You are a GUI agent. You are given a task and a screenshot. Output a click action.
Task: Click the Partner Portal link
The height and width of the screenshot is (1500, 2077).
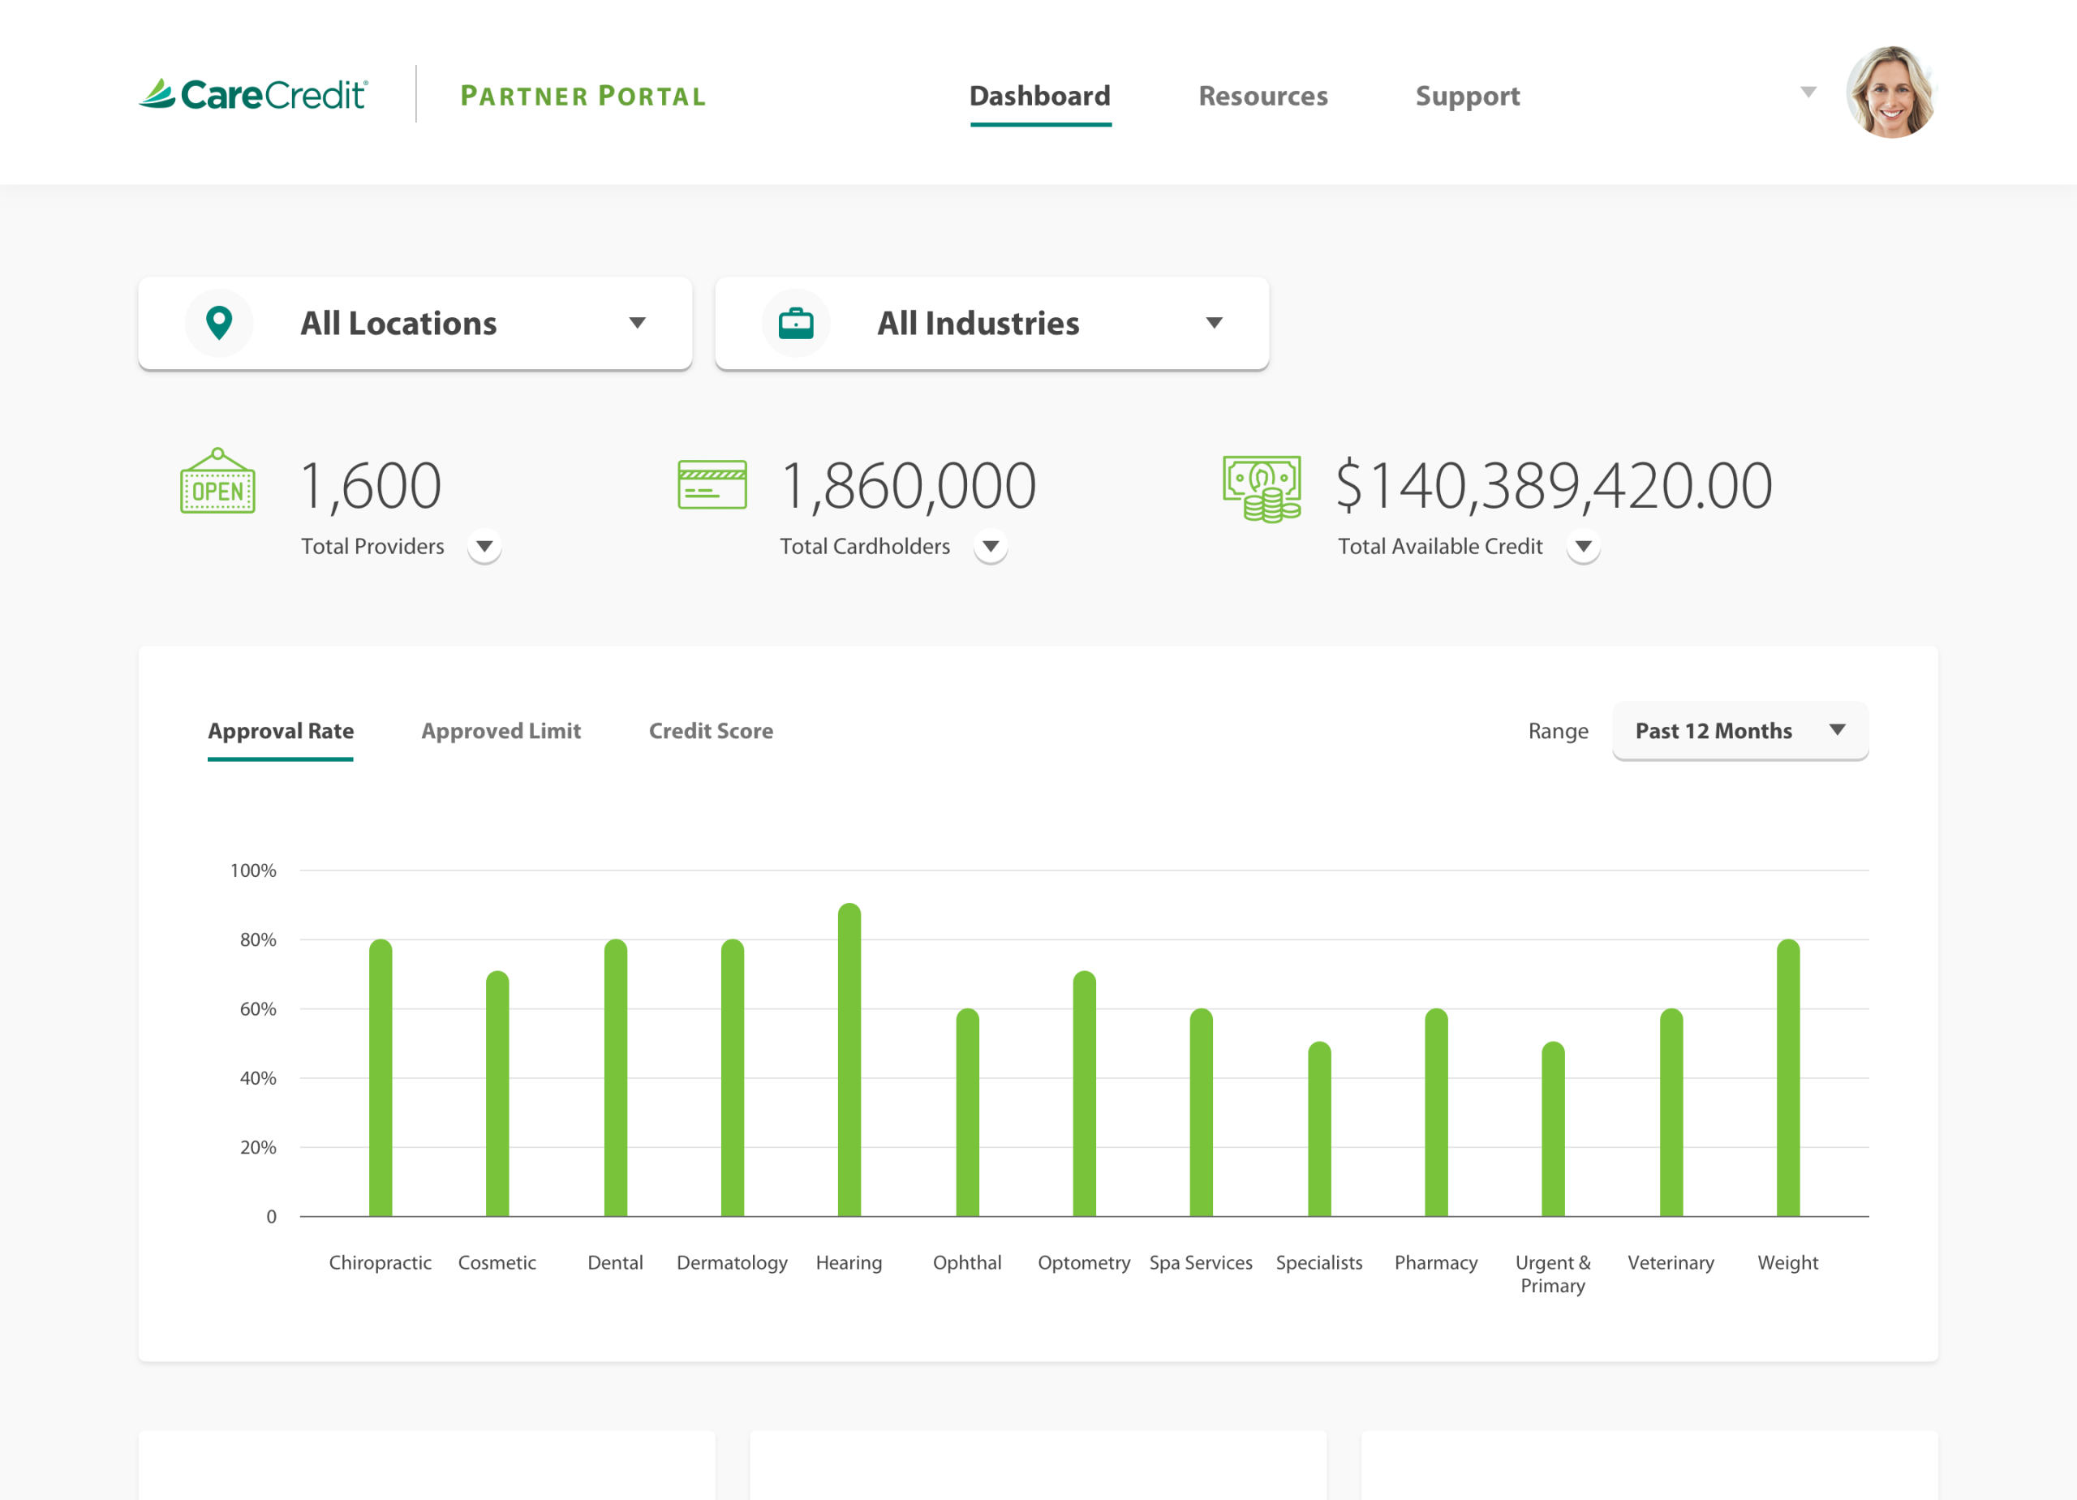583,95
